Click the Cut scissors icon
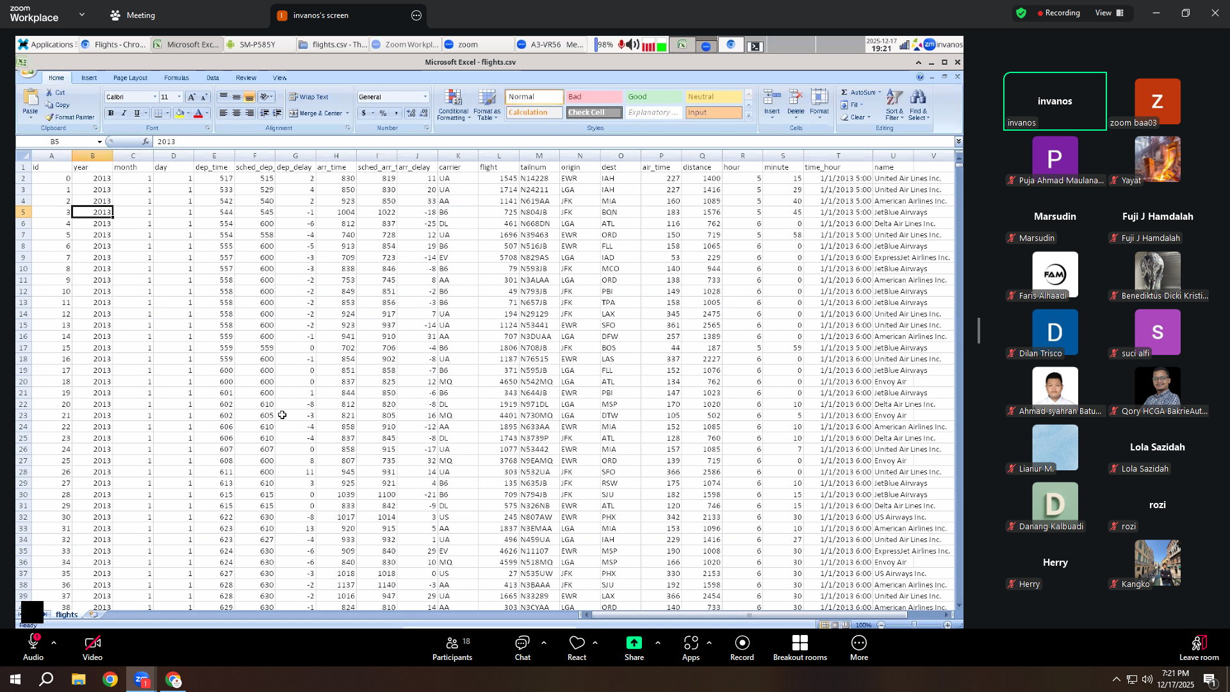This screenshot has width=1230, height=692. [x=49, y=93]
